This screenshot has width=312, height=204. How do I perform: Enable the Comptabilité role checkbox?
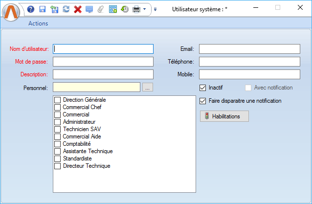coord(58,144)
